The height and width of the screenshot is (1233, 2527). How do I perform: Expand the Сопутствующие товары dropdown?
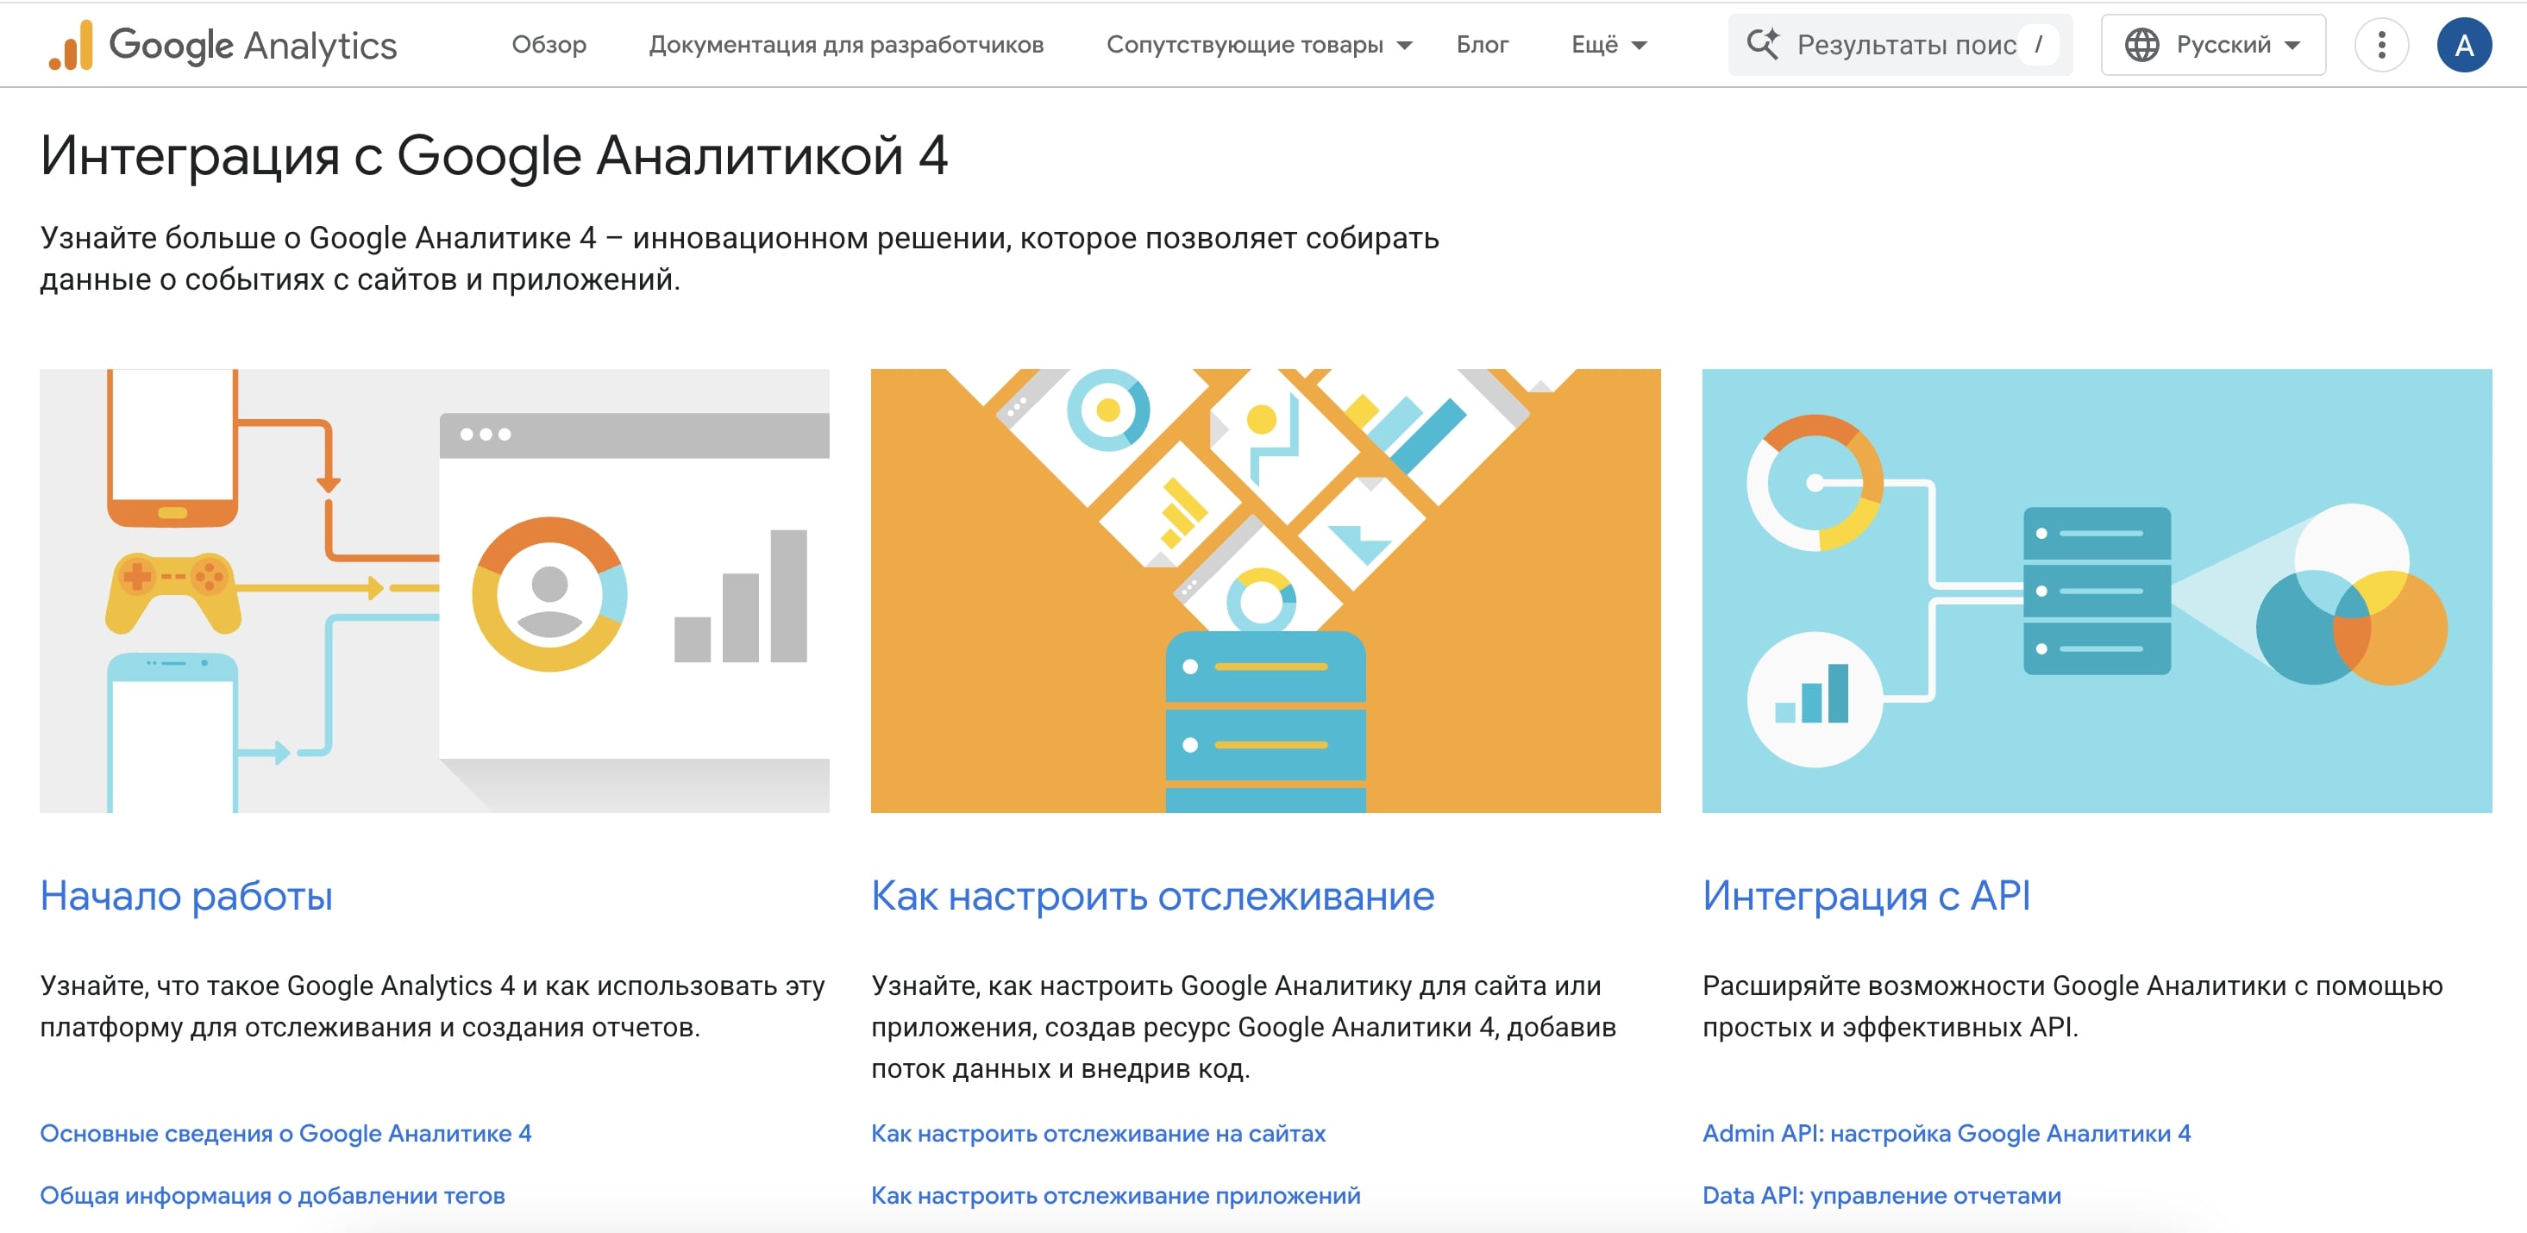[1258, 45]
